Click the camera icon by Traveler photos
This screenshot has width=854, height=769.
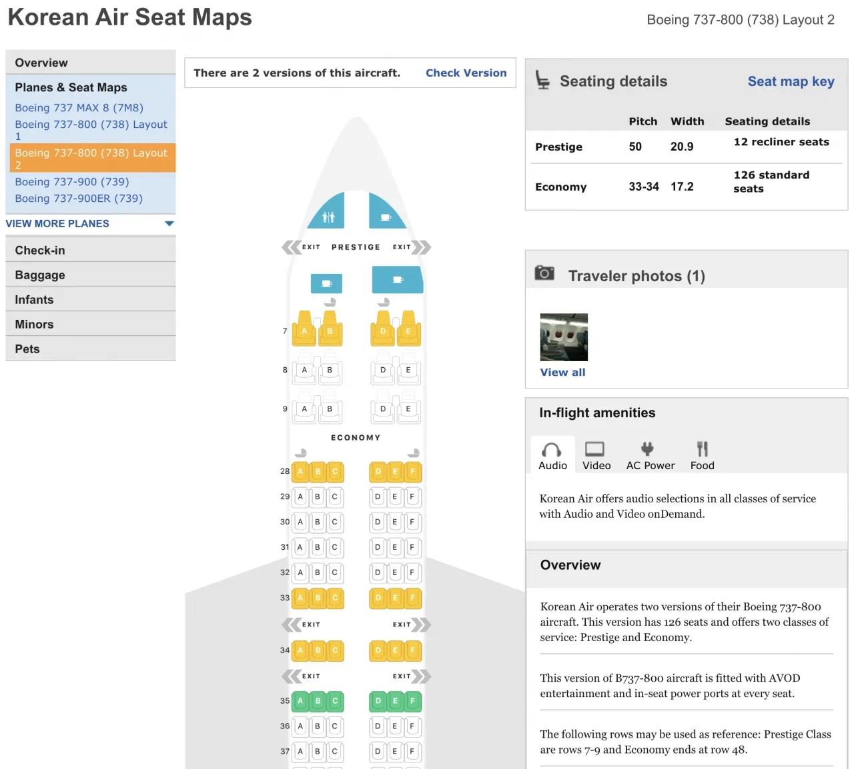coord(544,273)
